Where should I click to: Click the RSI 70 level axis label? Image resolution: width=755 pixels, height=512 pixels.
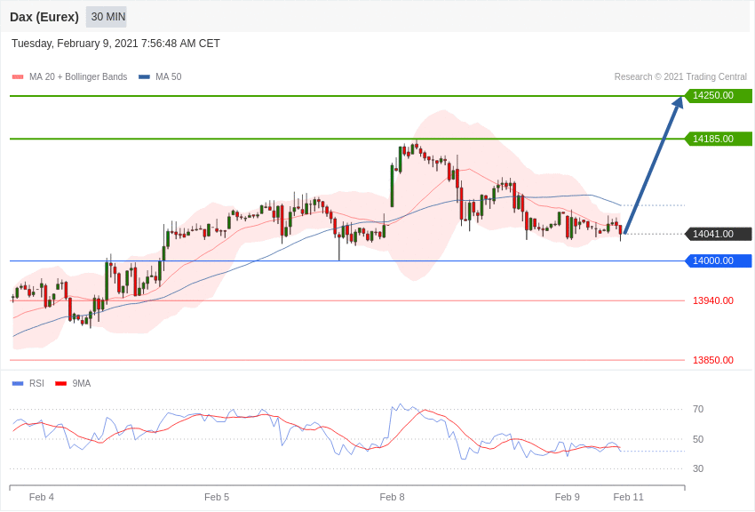[x=698, y=410]
